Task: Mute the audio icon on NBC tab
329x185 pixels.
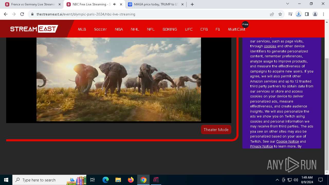Action: [x=115, y=4]
